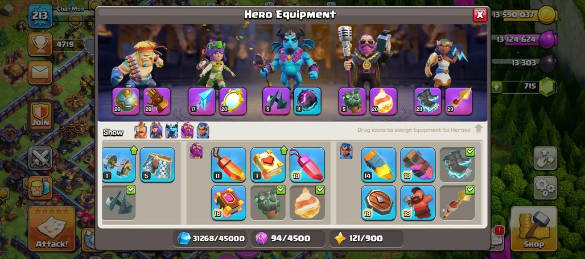Tap the dark orb equipped on Minion Prince
This screenshot has width=585, height=259.
point(307,101)
